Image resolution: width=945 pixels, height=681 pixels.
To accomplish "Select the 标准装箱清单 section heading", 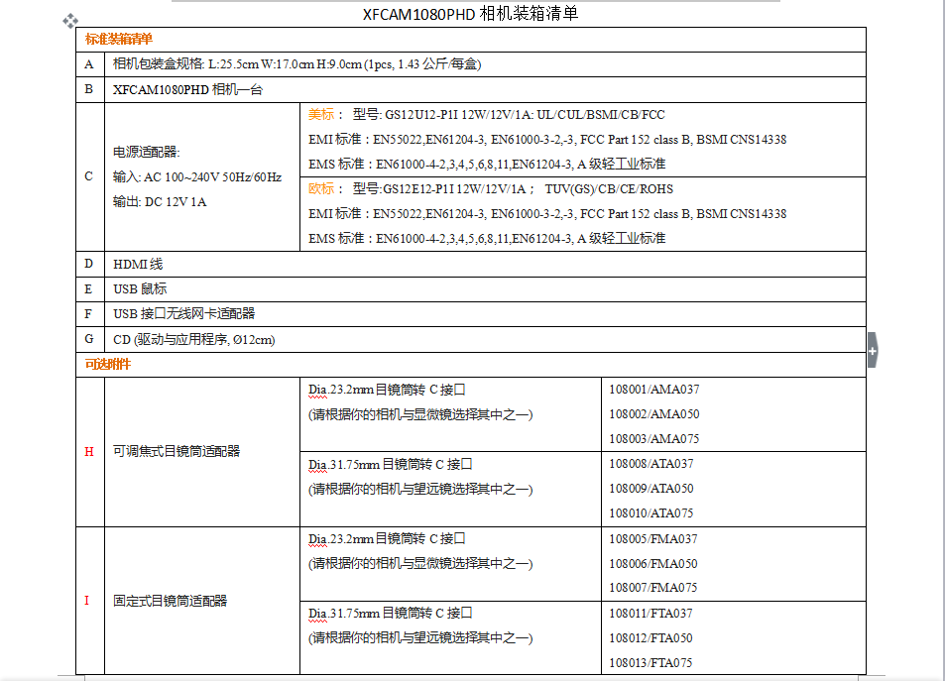I will pyautogui.click(x=118, y=40).
